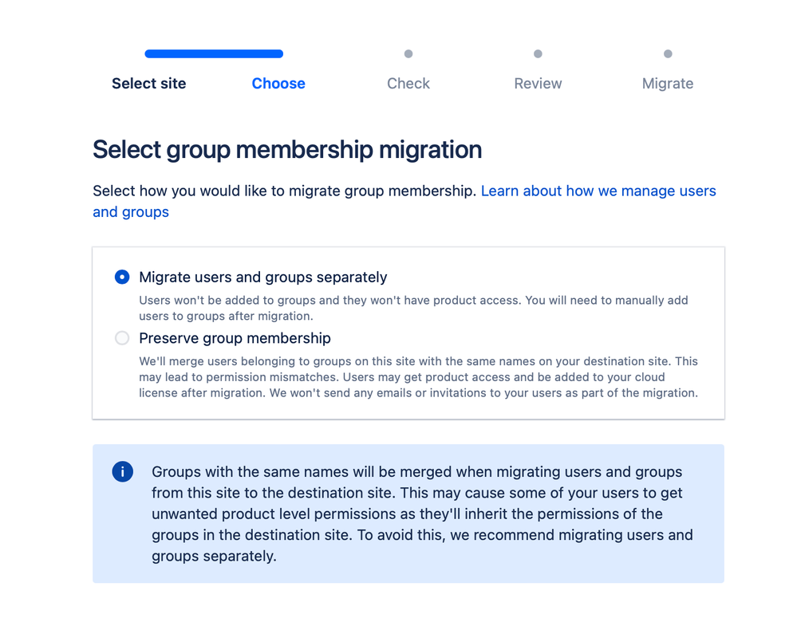Click the Review step dot indicator
This screenshot has height=618, width=797.
click(538, 54)
